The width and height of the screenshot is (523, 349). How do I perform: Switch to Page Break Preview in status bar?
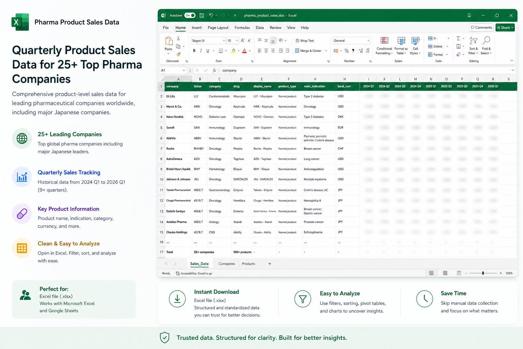pyautogui.click(x=459, y=273)
